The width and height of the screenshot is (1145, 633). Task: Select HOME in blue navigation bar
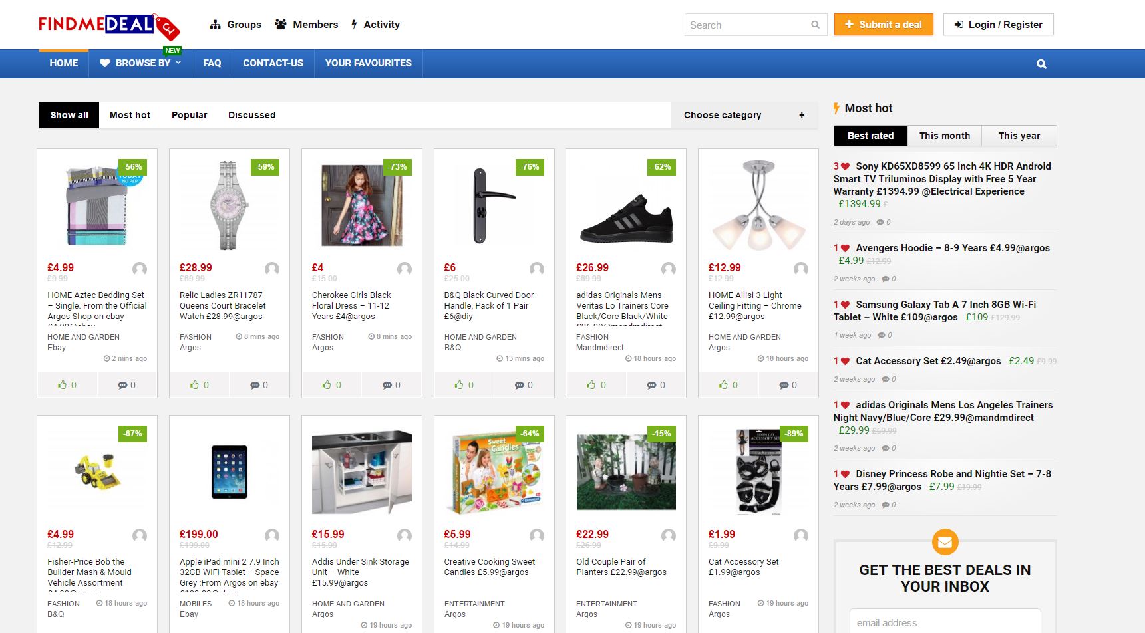(x=64, y=63)
